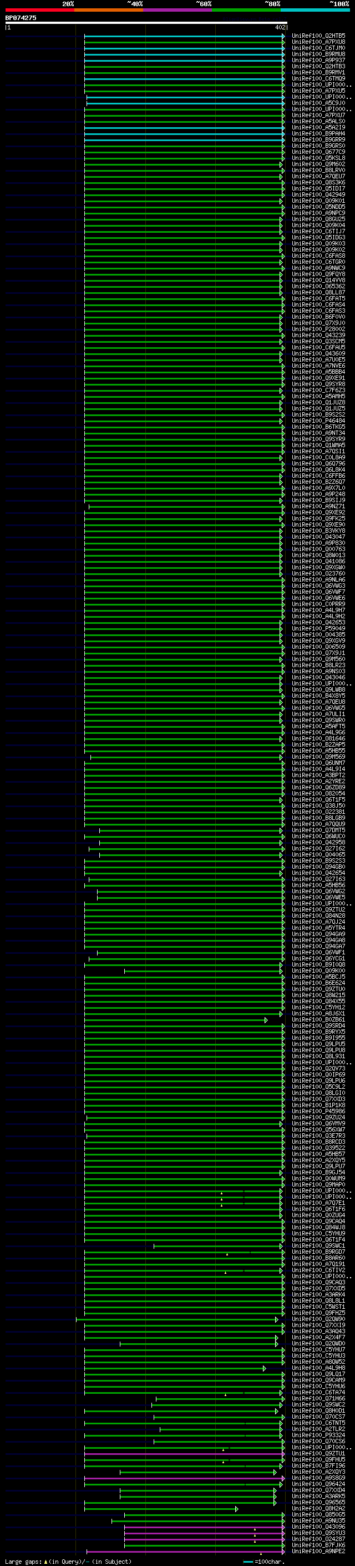355x1566 pixels.
Task: Click the white query sequence ruler bar
Action: 146,22
